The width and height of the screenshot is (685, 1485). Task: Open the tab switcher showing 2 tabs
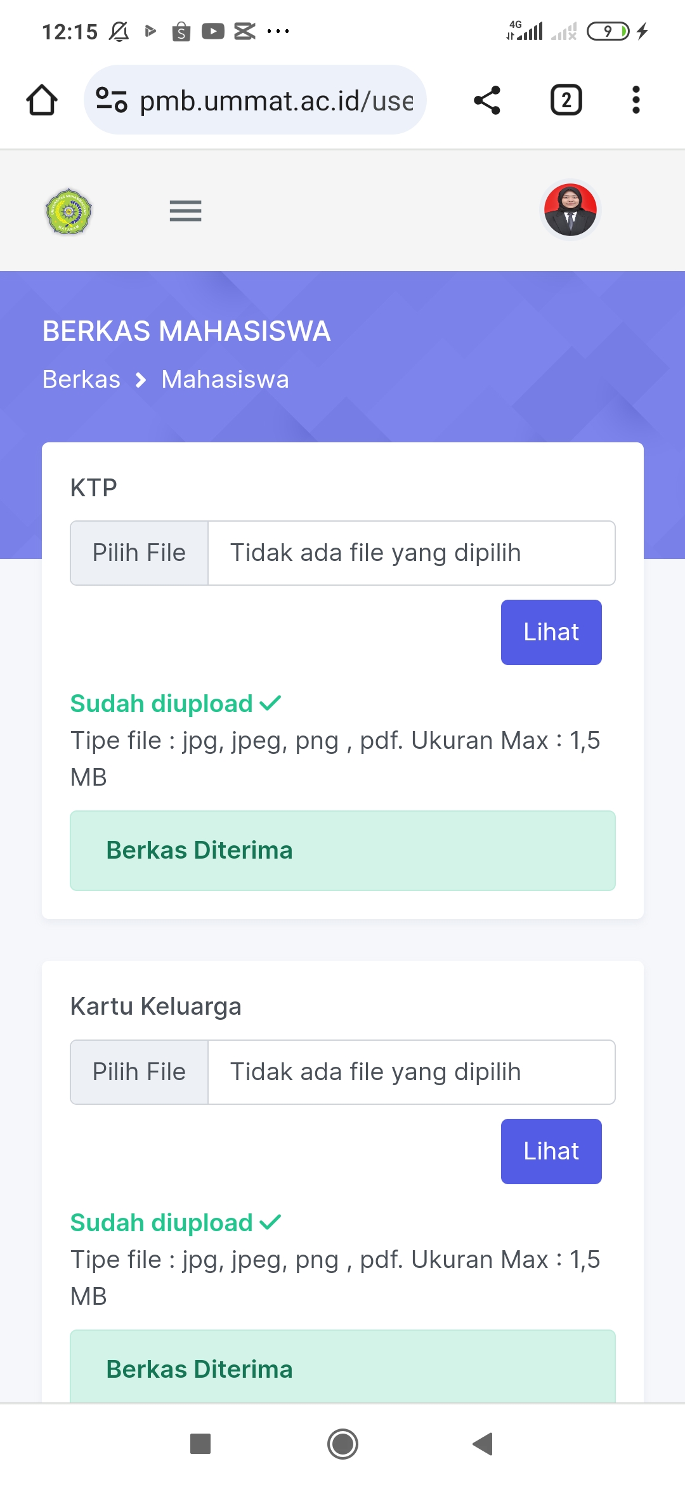click(x=566, y=100)
